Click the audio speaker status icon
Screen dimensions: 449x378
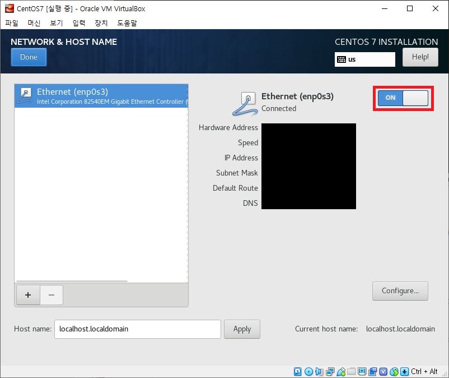coord(319,371)
